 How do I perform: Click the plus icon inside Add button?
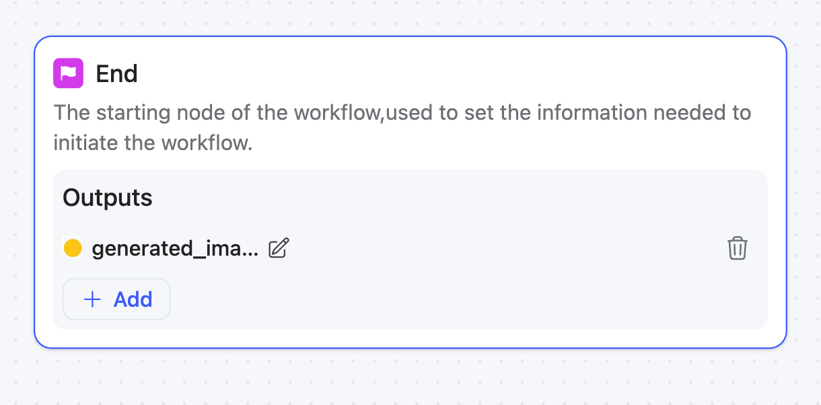click(92, 299)
